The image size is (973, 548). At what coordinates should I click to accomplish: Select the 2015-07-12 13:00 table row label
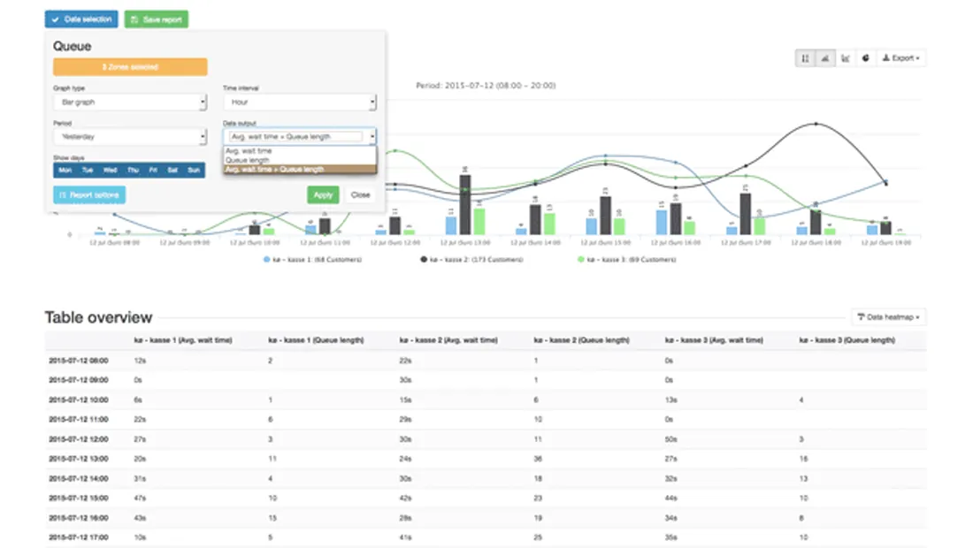click(x=79, y=460)
